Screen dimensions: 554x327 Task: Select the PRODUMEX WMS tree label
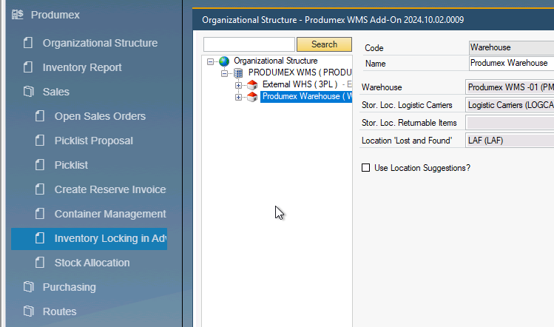pos(300,73)
